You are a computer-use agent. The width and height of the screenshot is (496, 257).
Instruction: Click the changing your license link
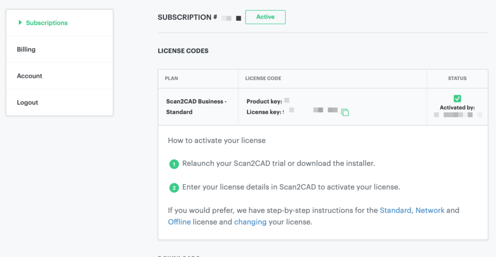pyautogui.click(x=250, y=222)
